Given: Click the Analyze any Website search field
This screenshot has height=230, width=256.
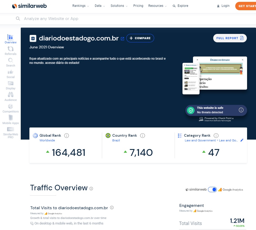Looking at the screenshot, I should point(128,19).
